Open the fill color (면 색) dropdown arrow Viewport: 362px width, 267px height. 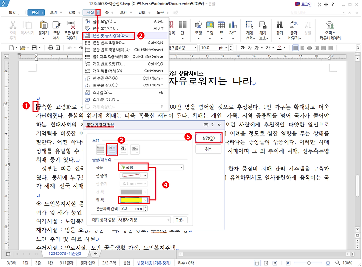[145, 200]
